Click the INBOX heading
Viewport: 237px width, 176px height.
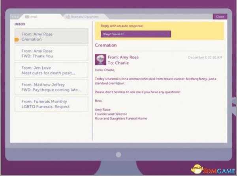point(20,24)
